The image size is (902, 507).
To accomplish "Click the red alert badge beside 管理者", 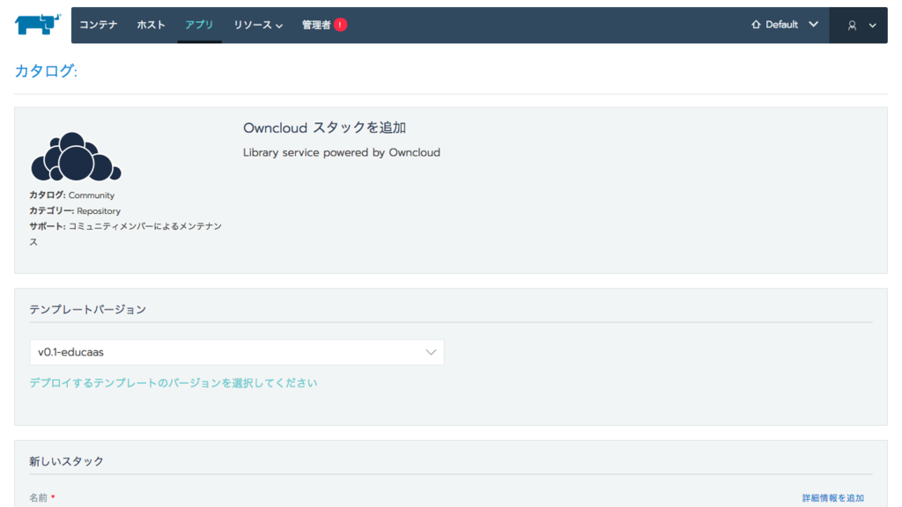I will (340, 25).
